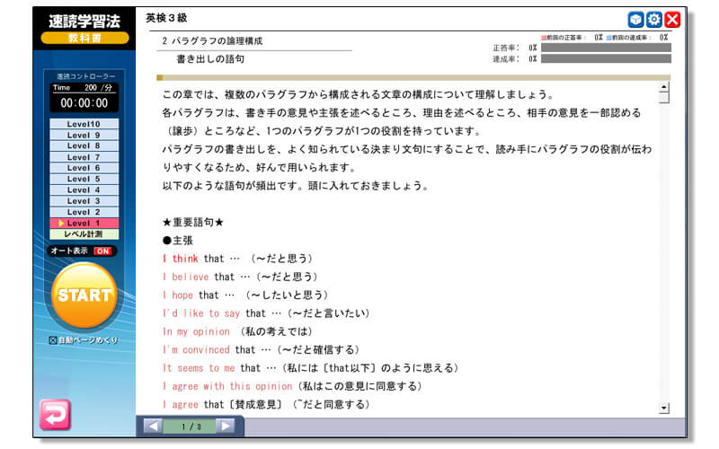
Task: Click the 'I hope that' phrase
Action: click(191, 295)
